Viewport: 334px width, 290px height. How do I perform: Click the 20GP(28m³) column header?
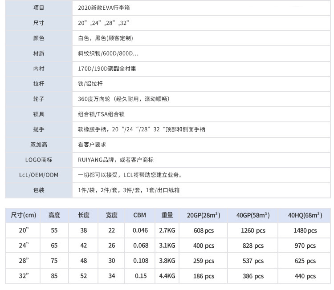[204, 215]
